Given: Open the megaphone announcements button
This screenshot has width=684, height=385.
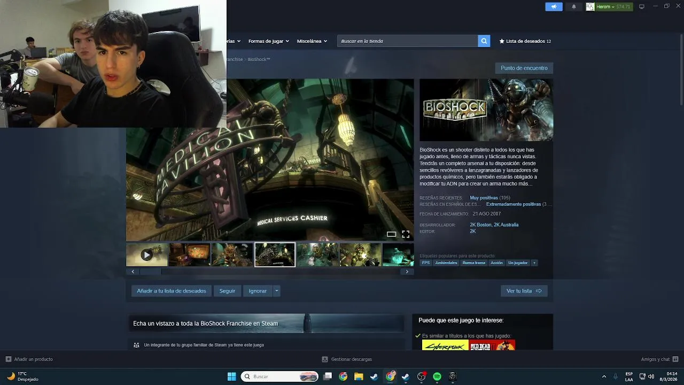Looking at the screenshot, I should 554,6.
